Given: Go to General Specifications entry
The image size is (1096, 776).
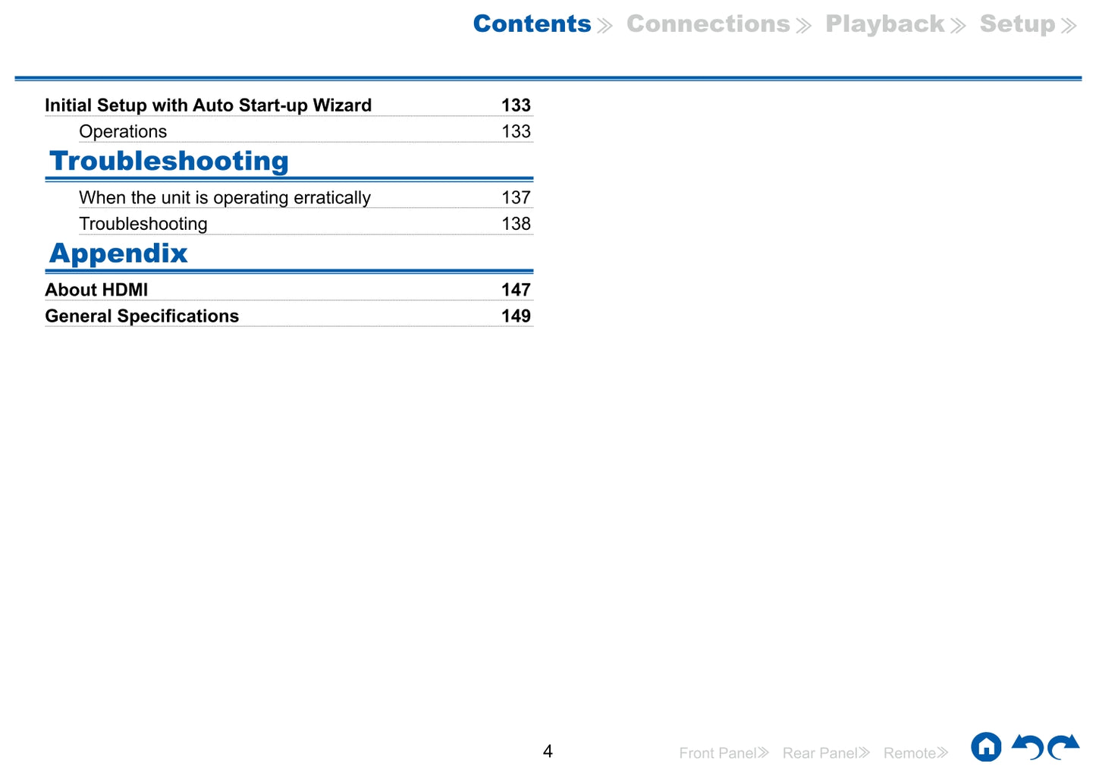Looking at the screenshot, I should tap(142, 316).
